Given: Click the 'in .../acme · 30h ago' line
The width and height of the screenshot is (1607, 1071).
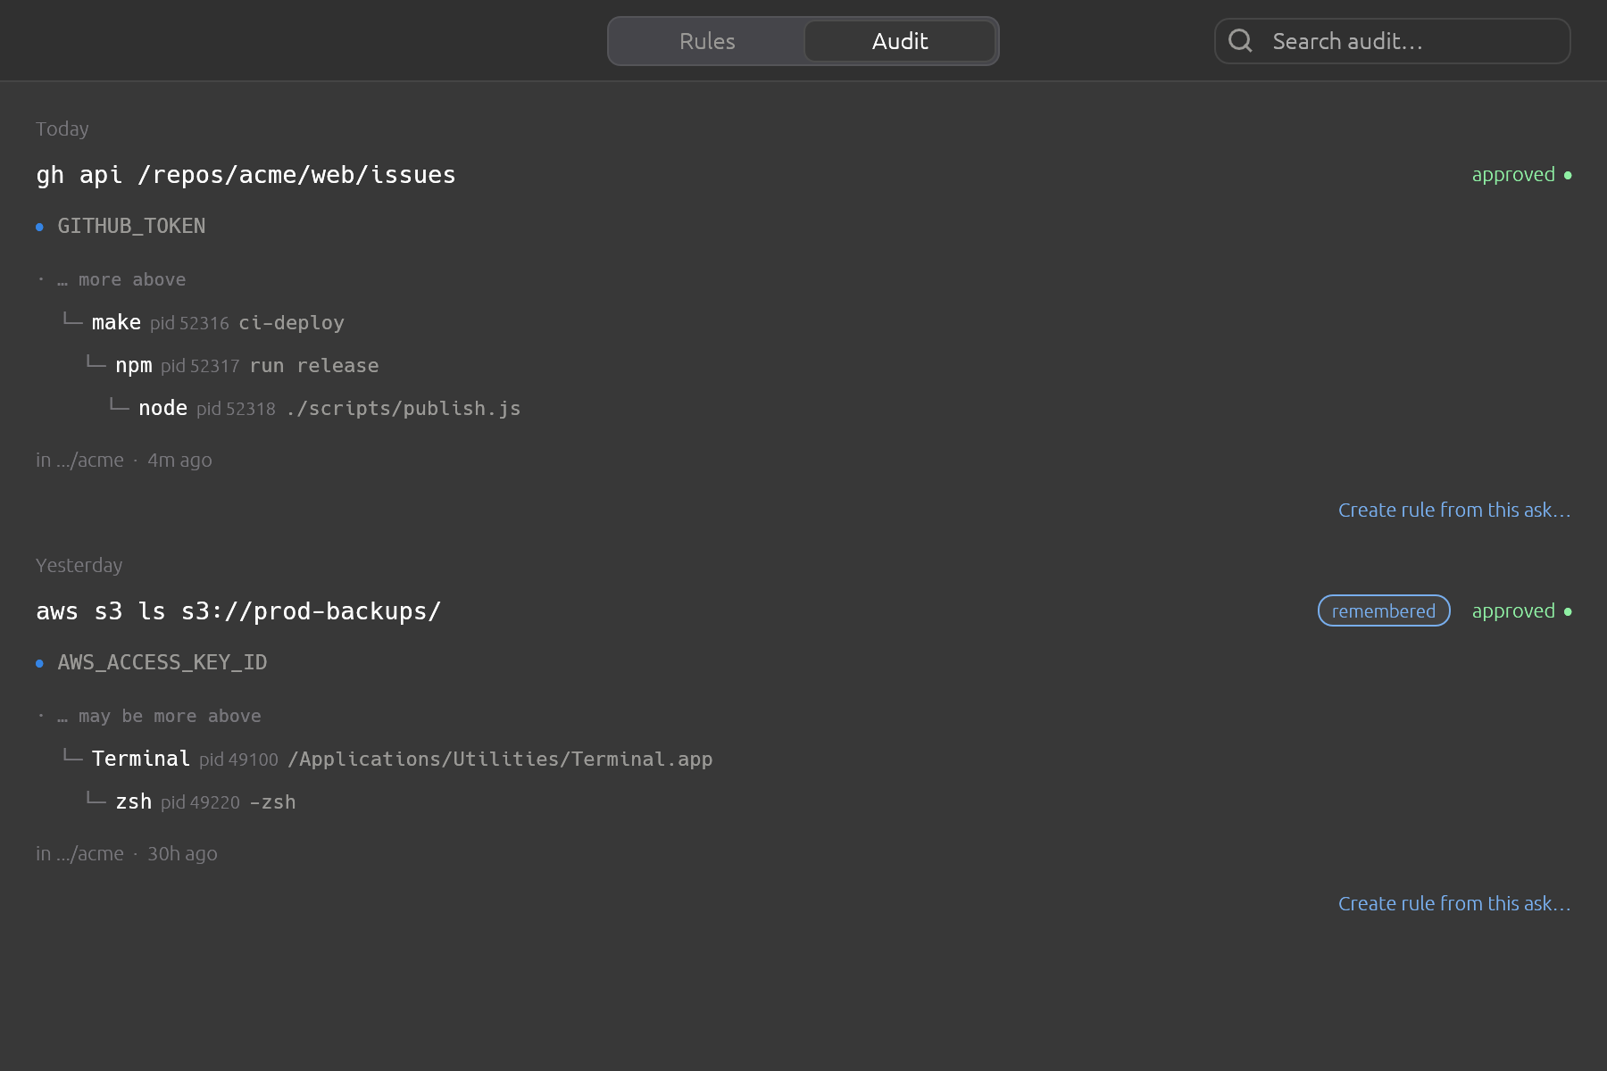Looking at the screenshot, I should 127,853.
